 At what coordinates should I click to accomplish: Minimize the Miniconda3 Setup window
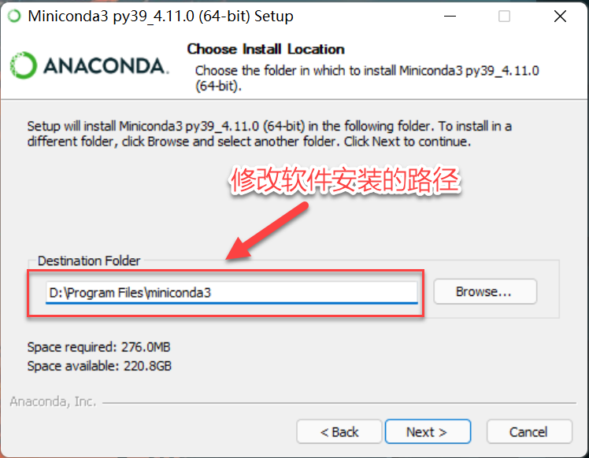point(450,17)
